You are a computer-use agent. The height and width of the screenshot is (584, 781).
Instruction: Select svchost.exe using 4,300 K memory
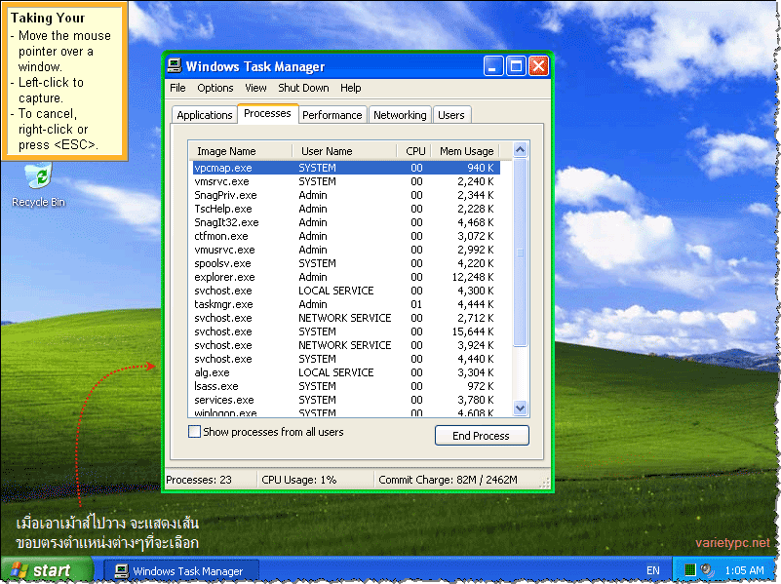tap(346, 291)
